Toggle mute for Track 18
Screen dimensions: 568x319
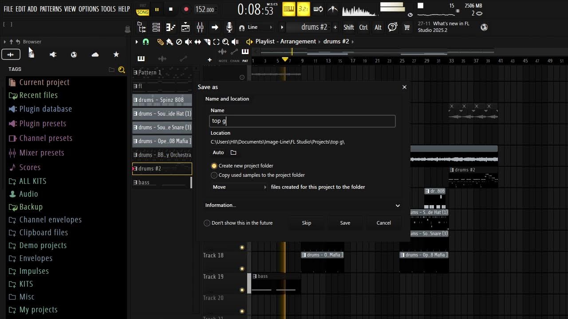pos(242,268)
